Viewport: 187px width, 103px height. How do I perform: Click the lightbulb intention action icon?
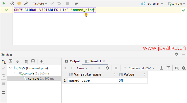86,15
